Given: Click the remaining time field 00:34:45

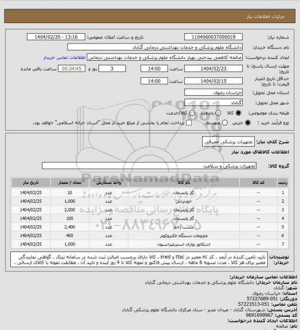Looking at the screenshot, I should 72,69.
